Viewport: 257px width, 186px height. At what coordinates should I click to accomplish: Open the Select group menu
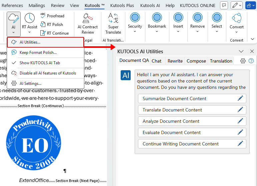(217, 23)
